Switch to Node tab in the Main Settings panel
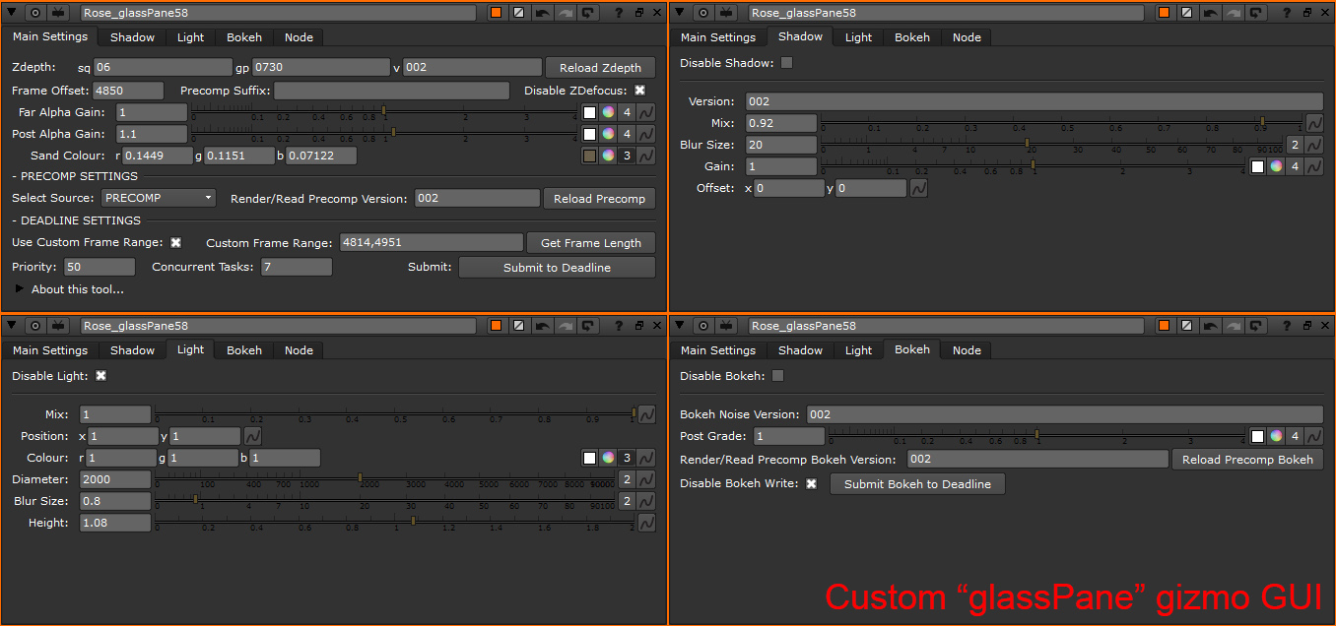Viewport: 1336px width, 626px height. click(x=299, y=37)
